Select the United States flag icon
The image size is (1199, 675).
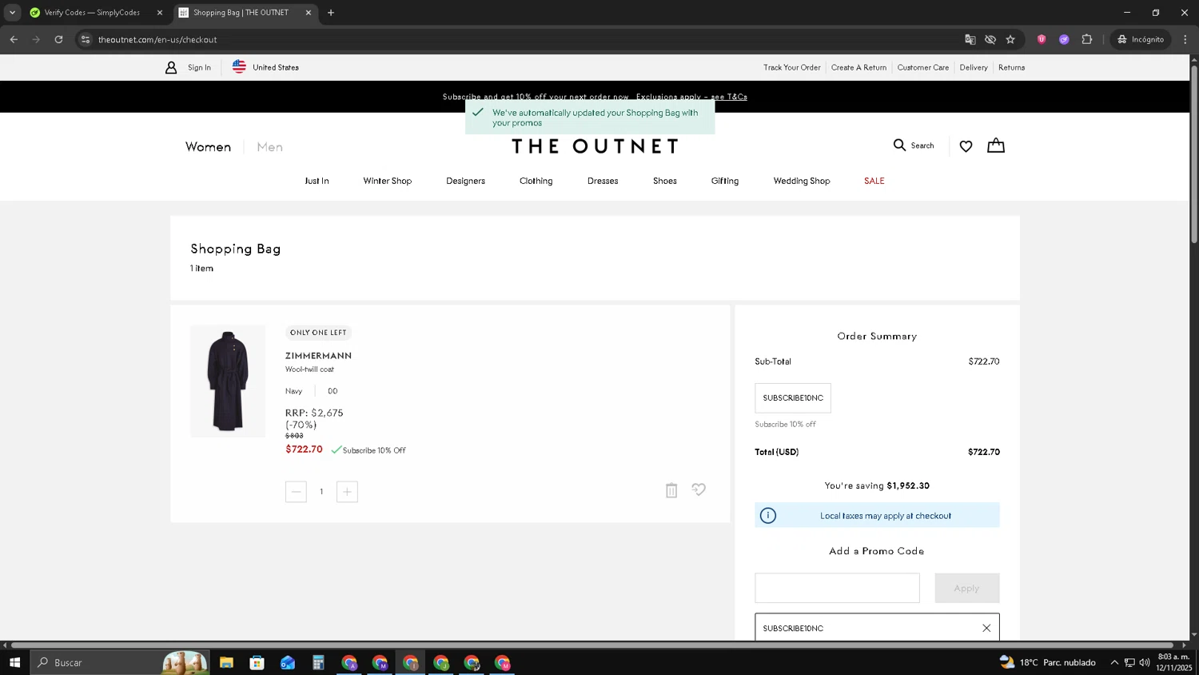click(x=239, y=67)
